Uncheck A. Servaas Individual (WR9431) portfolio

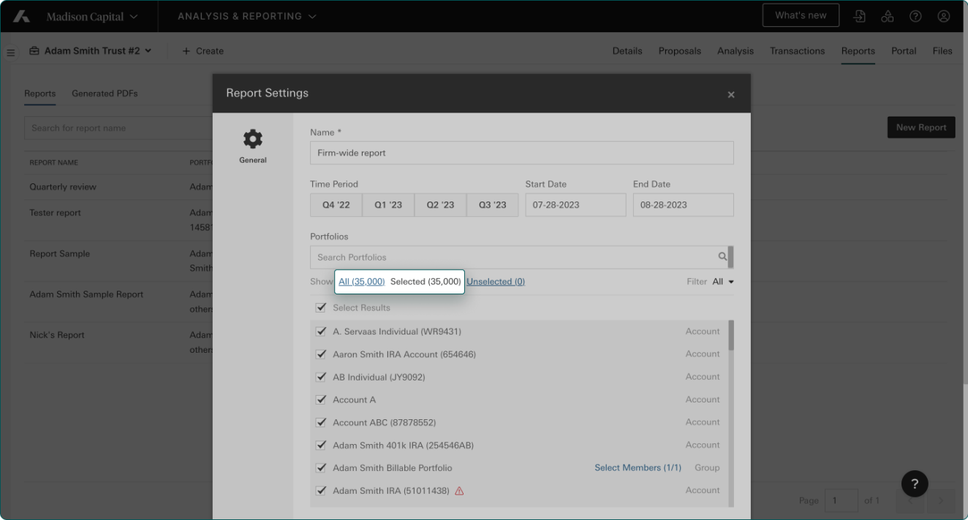tap(320, 332)
